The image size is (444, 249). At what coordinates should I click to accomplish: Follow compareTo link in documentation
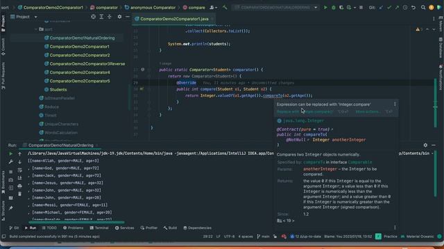pyautogui.click(x=314, y=163)
